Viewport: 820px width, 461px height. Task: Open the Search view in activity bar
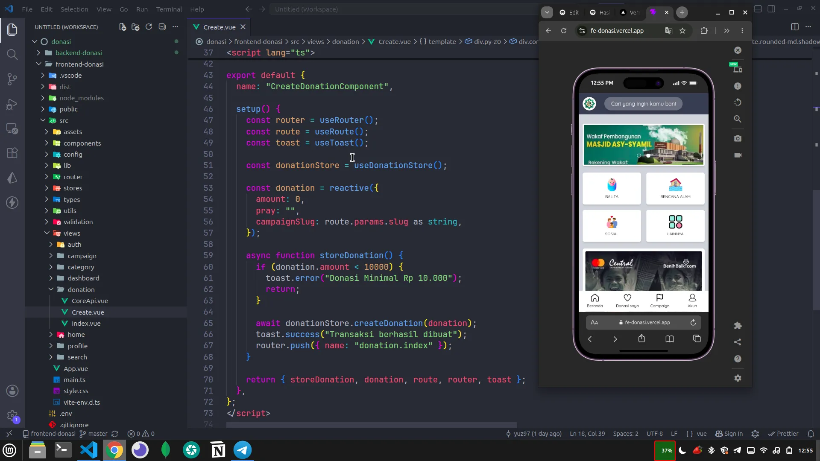pyautogui.click(x=12, y=54)
